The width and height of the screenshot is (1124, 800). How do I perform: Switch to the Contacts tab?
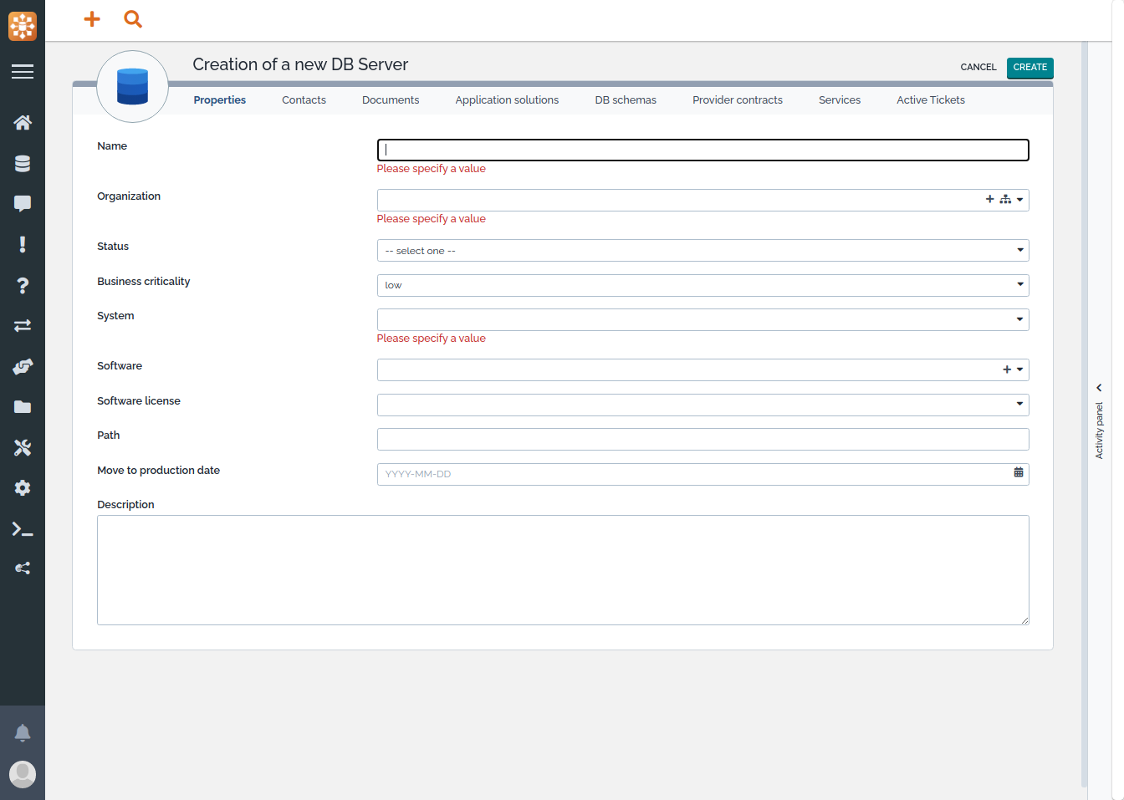[x=304, y=100]
